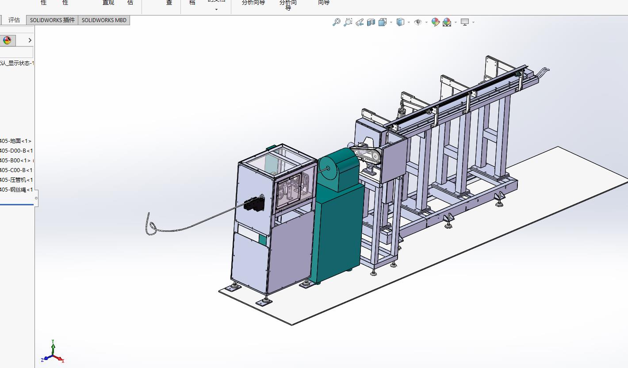Select the 405-B00<1> component

[16, 161]
